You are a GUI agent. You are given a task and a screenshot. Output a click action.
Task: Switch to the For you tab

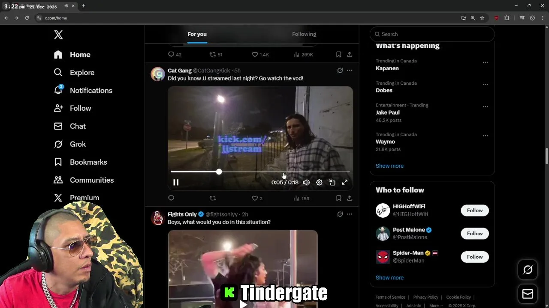(x=197, y=34)
